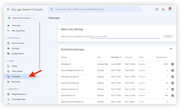The image size is (181, 109).
Task: Click the Pages document icon
Action: (8, 66)
